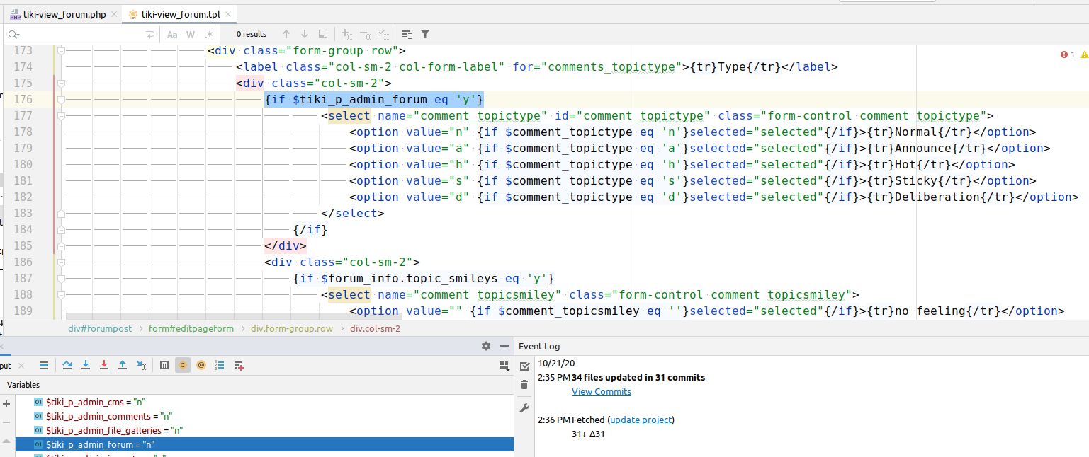1089x457 pixels.
Task: Click the threads/frames list icon in debugger
Action: point(44,365)
